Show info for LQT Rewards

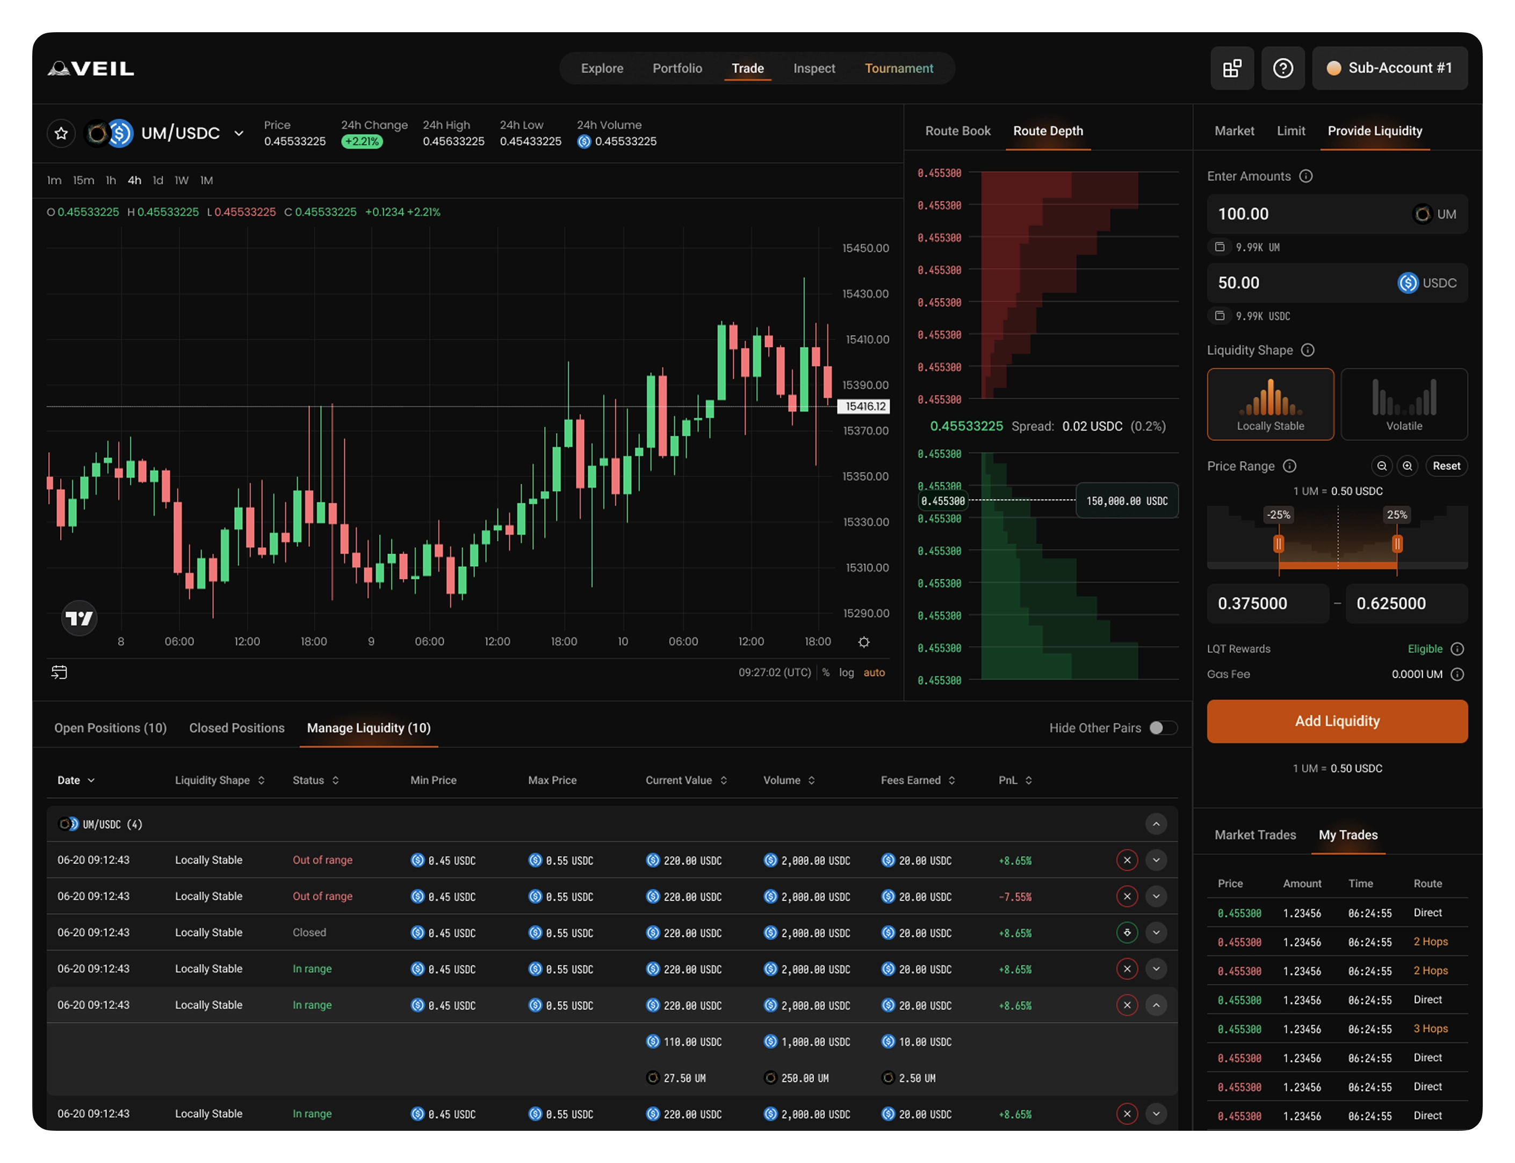[x=1458, y=649]
